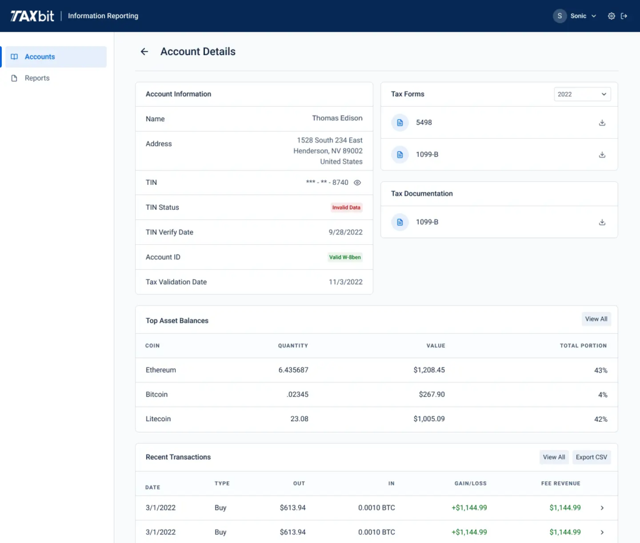
Task: Select Accounts in the sidebar
Action: 39,56
